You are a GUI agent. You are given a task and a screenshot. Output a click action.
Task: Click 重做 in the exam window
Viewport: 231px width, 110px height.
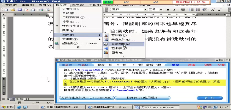coord(175,65)
